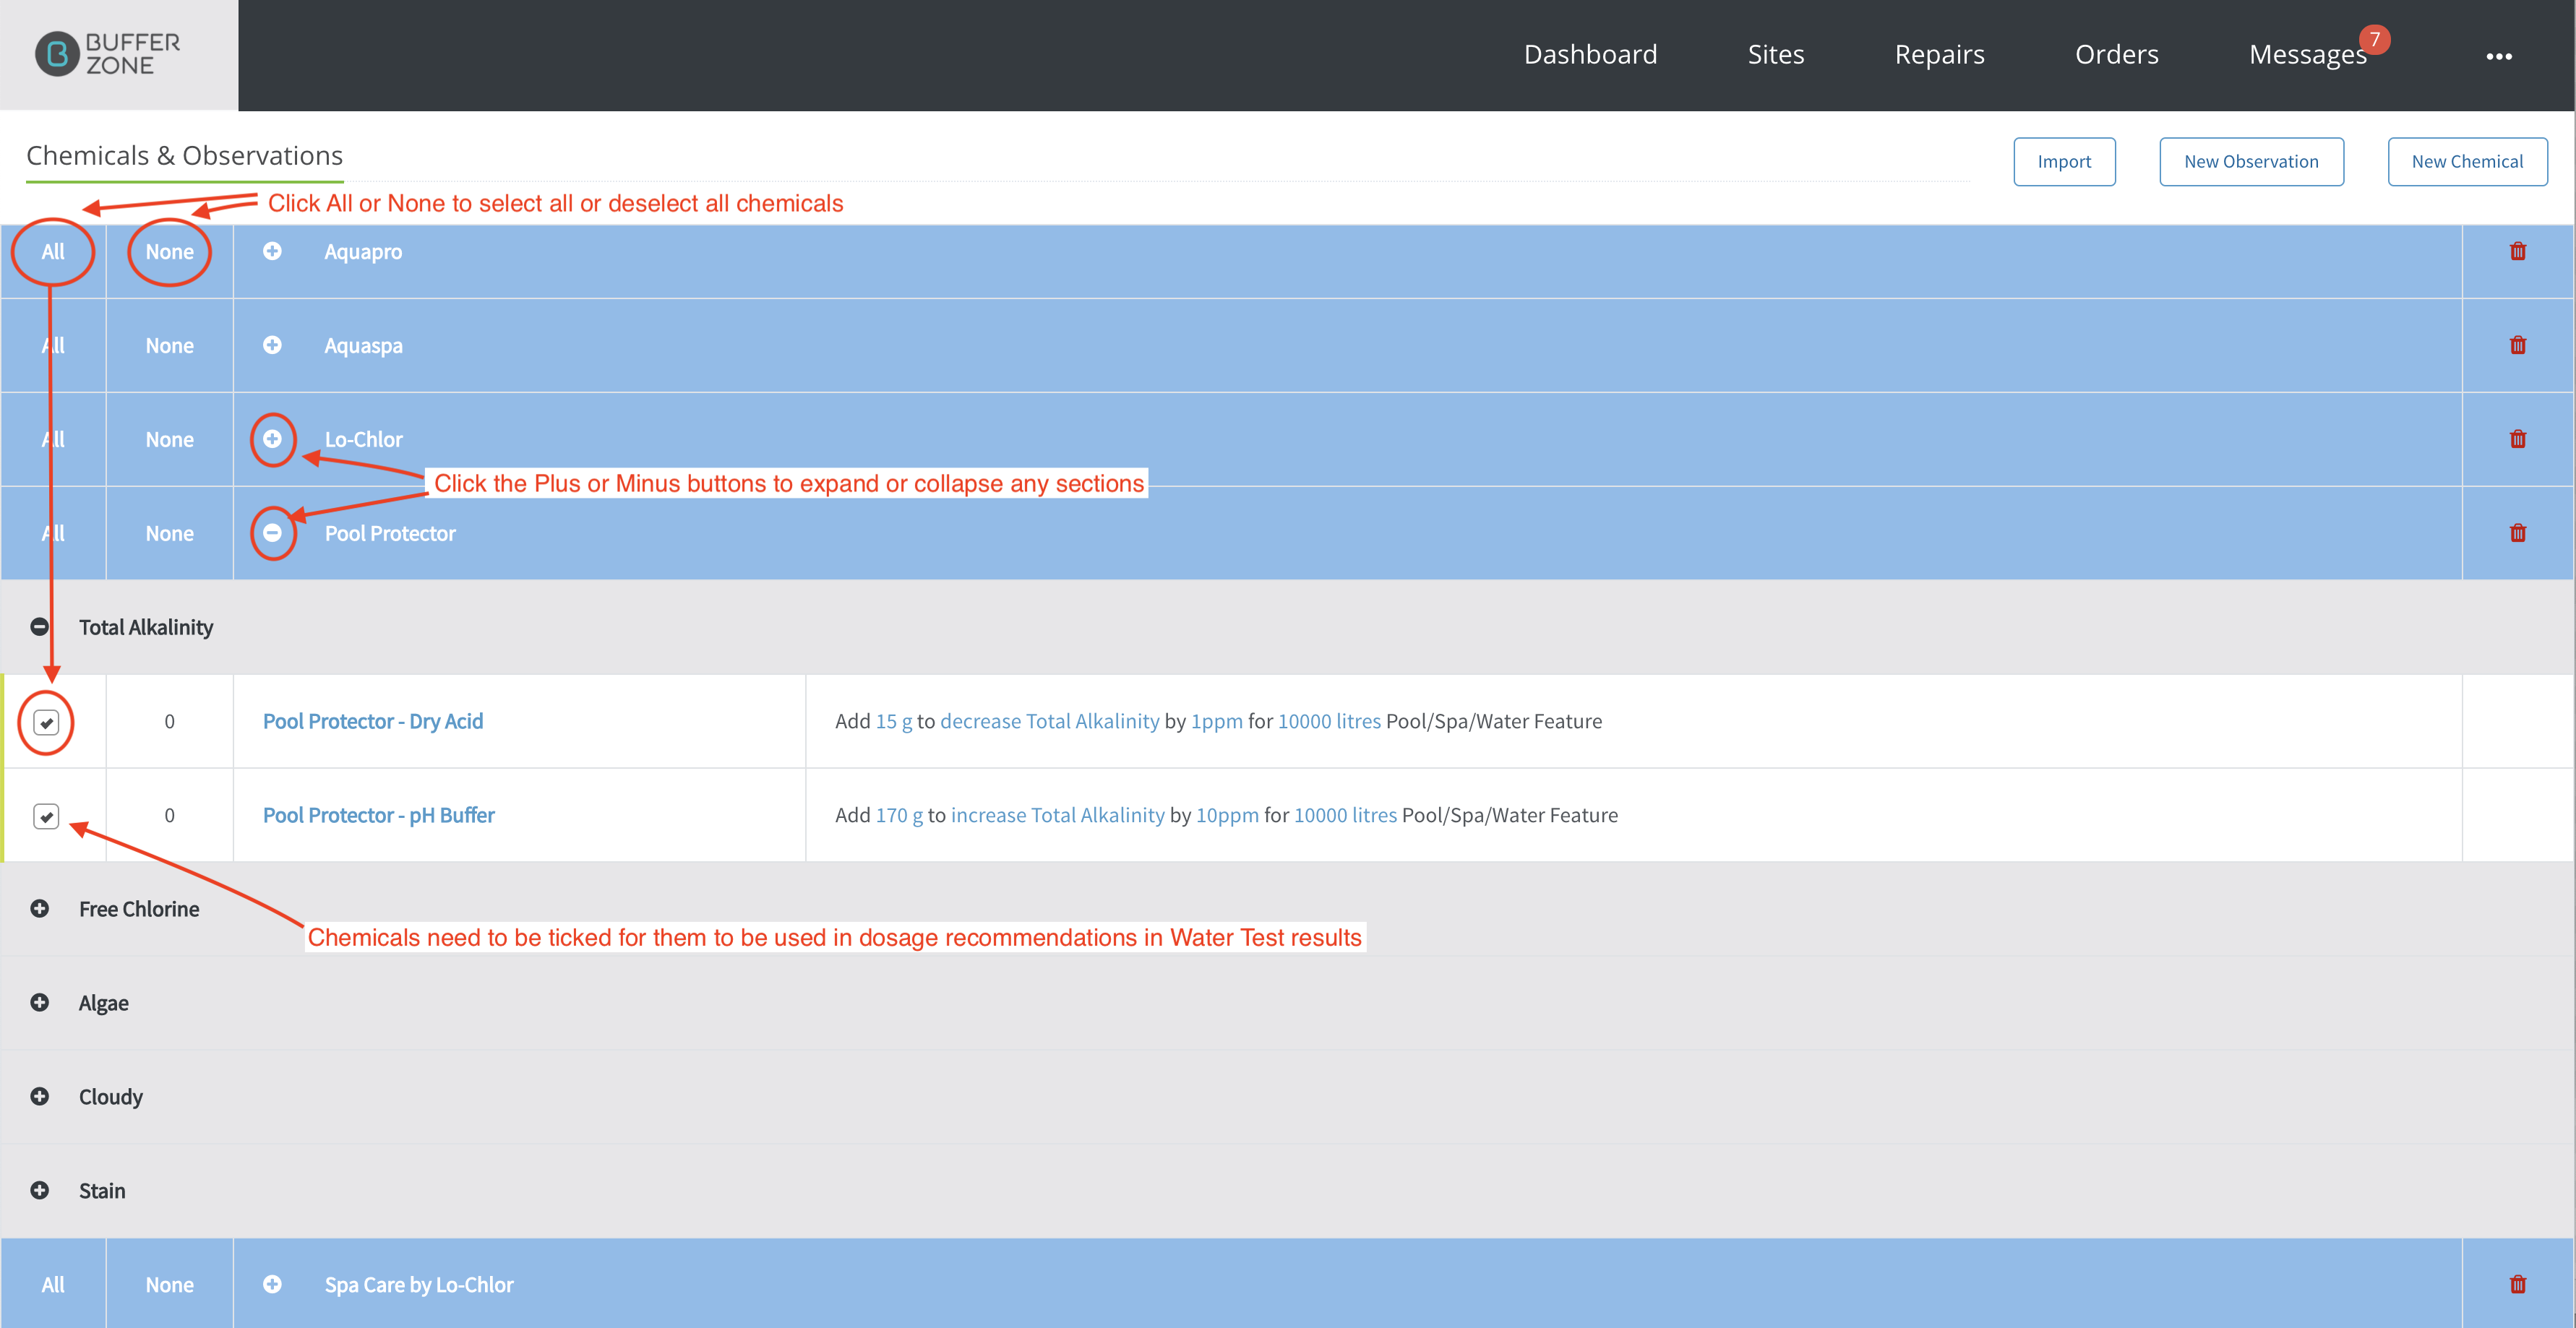Click the New Observation button
The height and width of the screenshot is (1328, 2576).
coord(2251,162)
